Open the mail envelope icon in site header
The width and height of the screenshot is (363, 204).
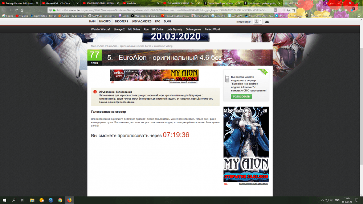[x=267, y=22]
